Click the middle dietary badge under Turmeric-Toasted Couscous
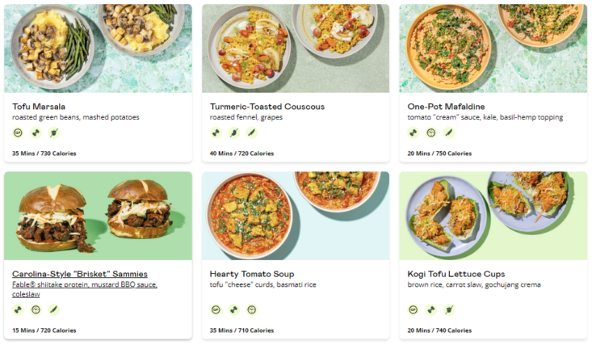This screenshot has width=592, height=345. tap(233, 133)
